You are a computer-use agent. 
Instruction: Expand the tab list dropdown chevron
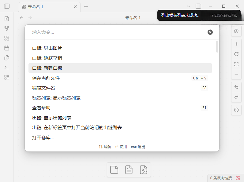[189, 6]
